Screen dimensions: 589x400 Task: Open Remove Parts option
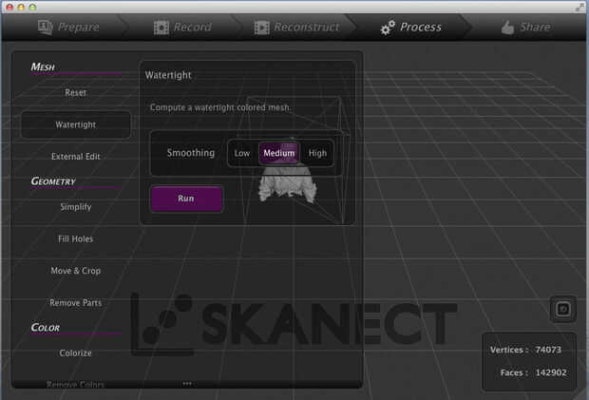(x=75, y=303)
